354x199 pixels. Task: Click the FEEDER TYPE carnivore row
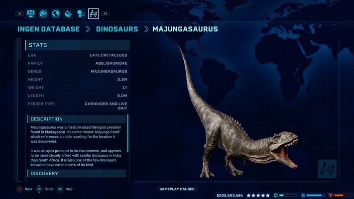pos(78,106)
